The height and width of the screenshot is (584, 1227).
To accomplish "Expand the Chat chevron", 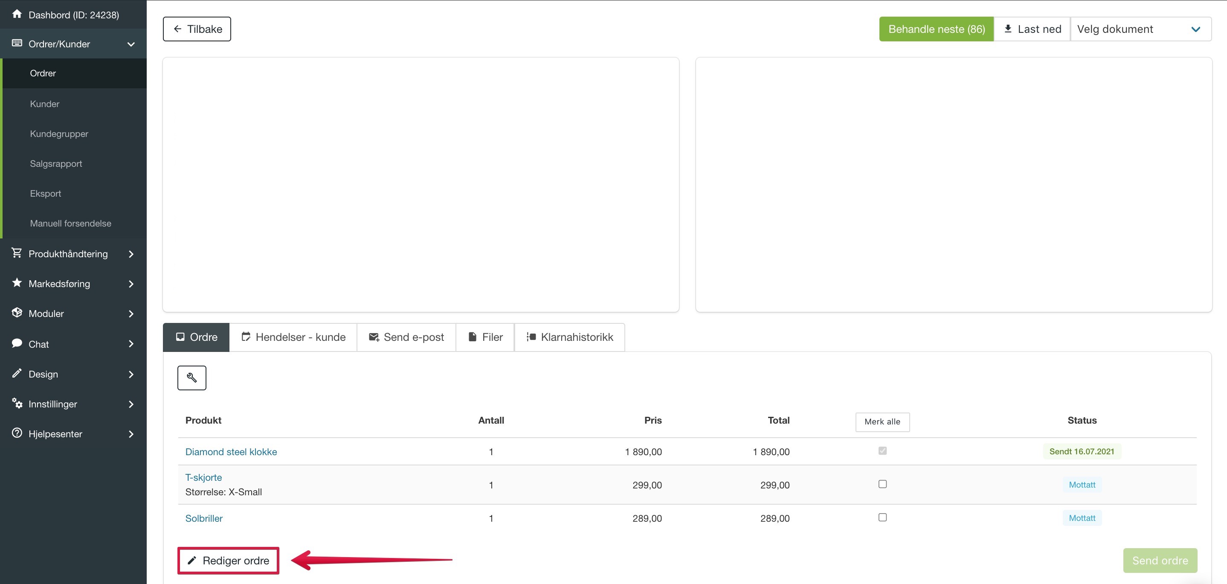I will [x=131, y=344].
